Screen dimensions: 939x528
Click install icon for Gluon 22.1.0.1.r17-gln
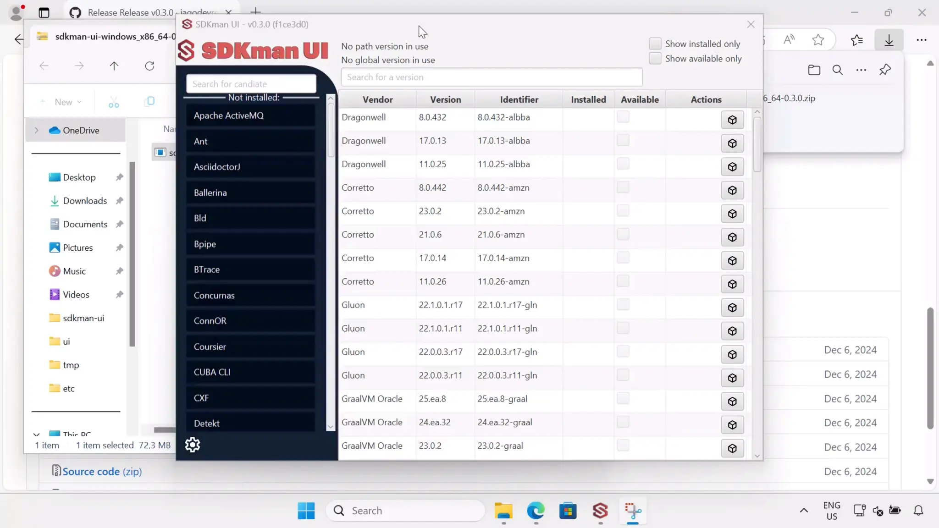pos(732,308)
